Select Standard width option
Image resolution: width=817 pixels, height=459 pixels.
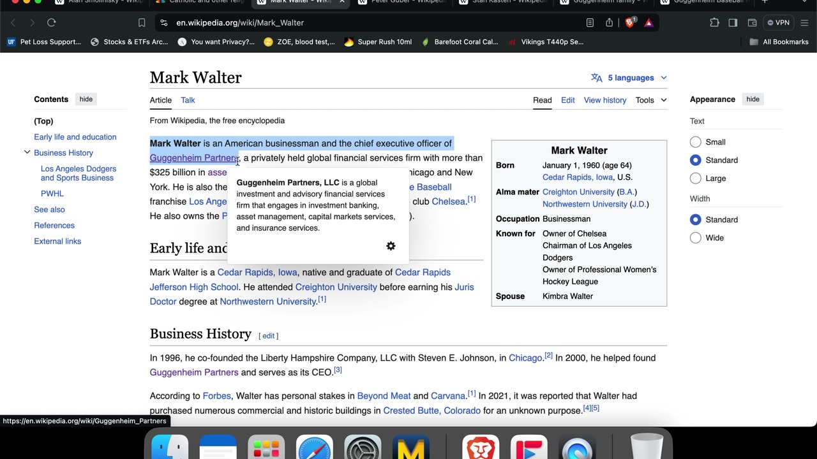click(x=696, y=219)
